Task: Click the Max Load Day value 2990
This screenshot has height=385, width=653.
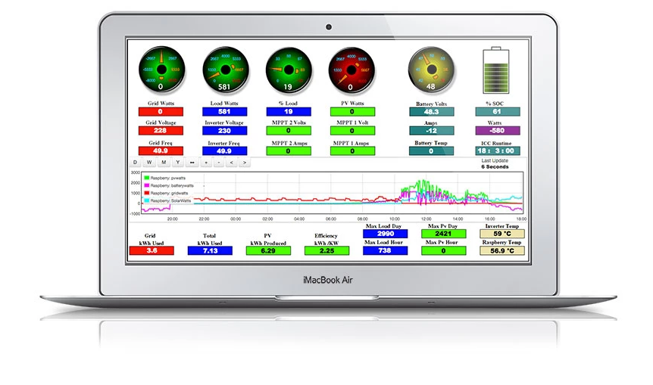Action: pyautogui.click(x=385, y=234)
